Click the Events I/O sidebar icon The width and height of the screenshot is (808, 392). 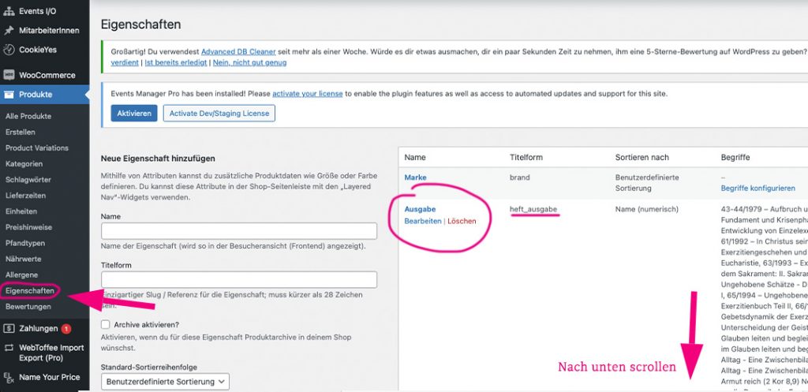click(x=9, y=13)
